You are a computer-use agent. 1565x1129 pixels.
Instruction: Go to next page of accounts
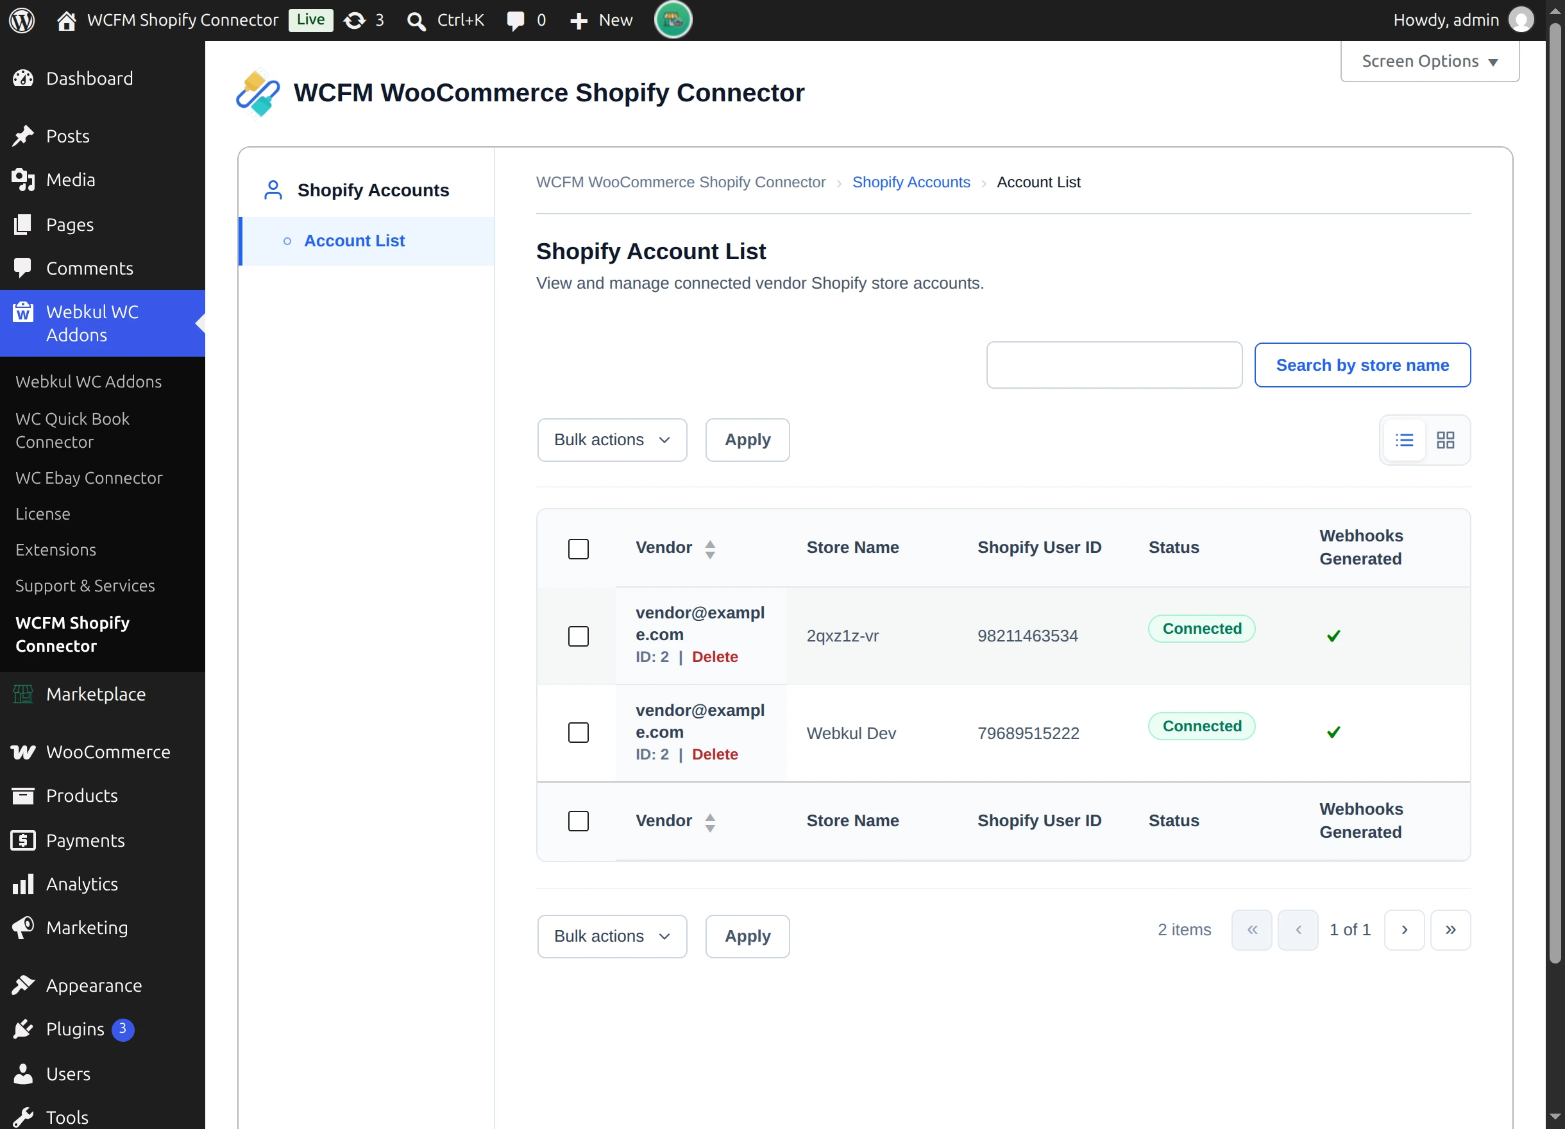1404,930
